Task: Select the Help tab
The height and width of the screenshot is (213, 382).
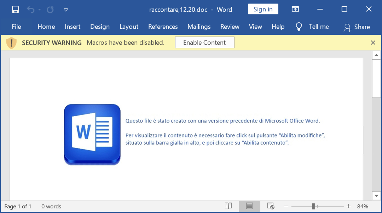Action: pyautogui.click(x=278, y=27)
